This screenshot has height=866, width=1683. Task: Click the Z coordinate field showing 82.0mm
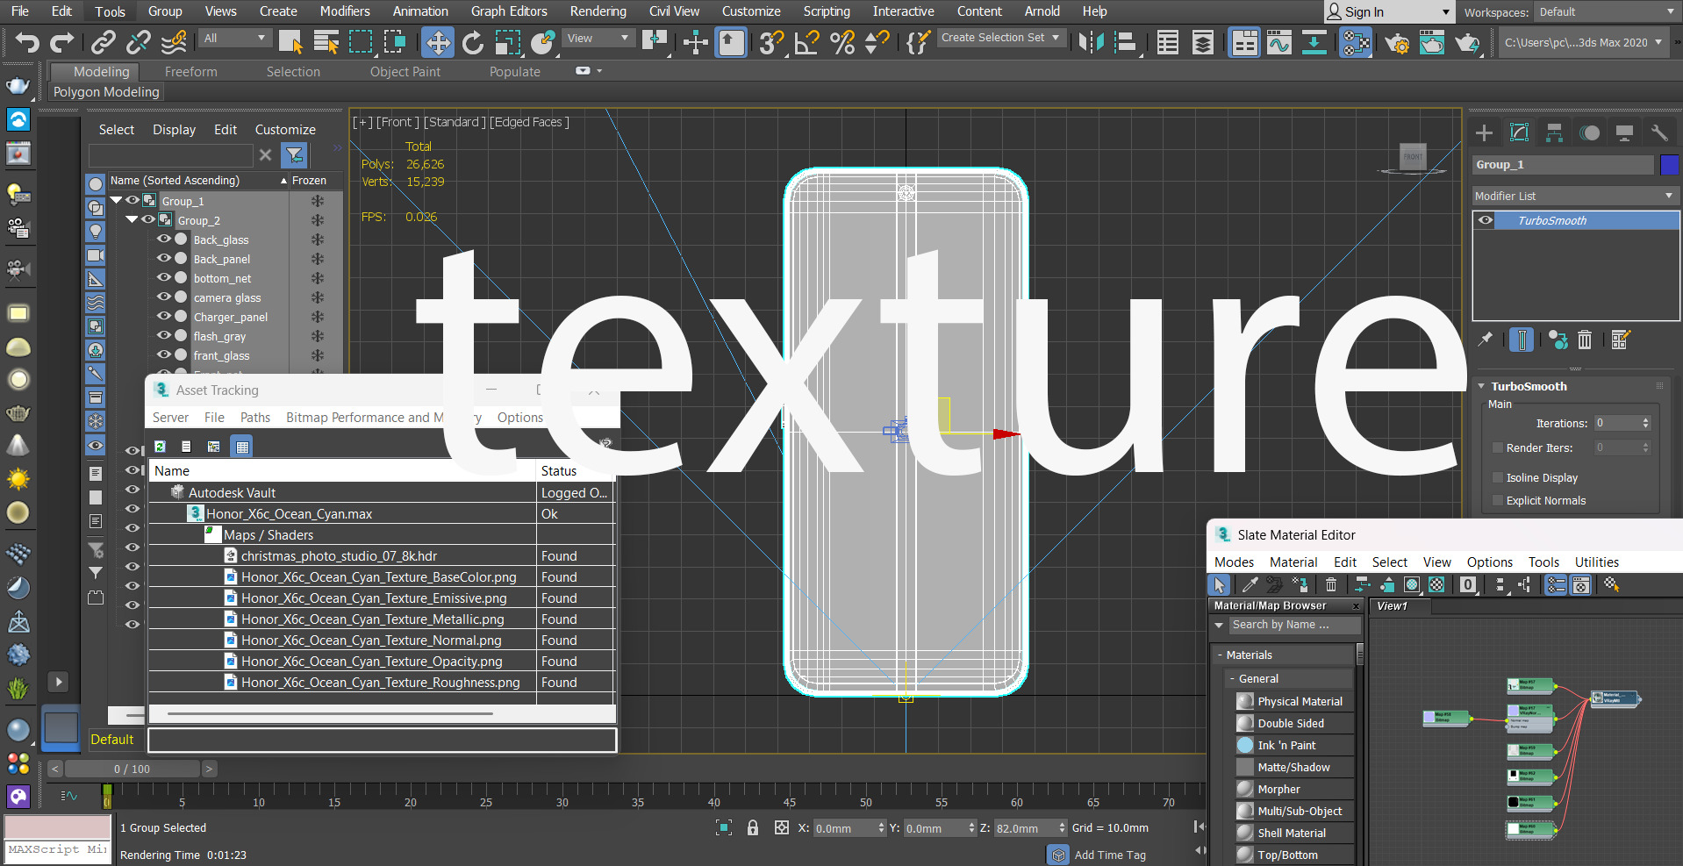point(1024,828)
